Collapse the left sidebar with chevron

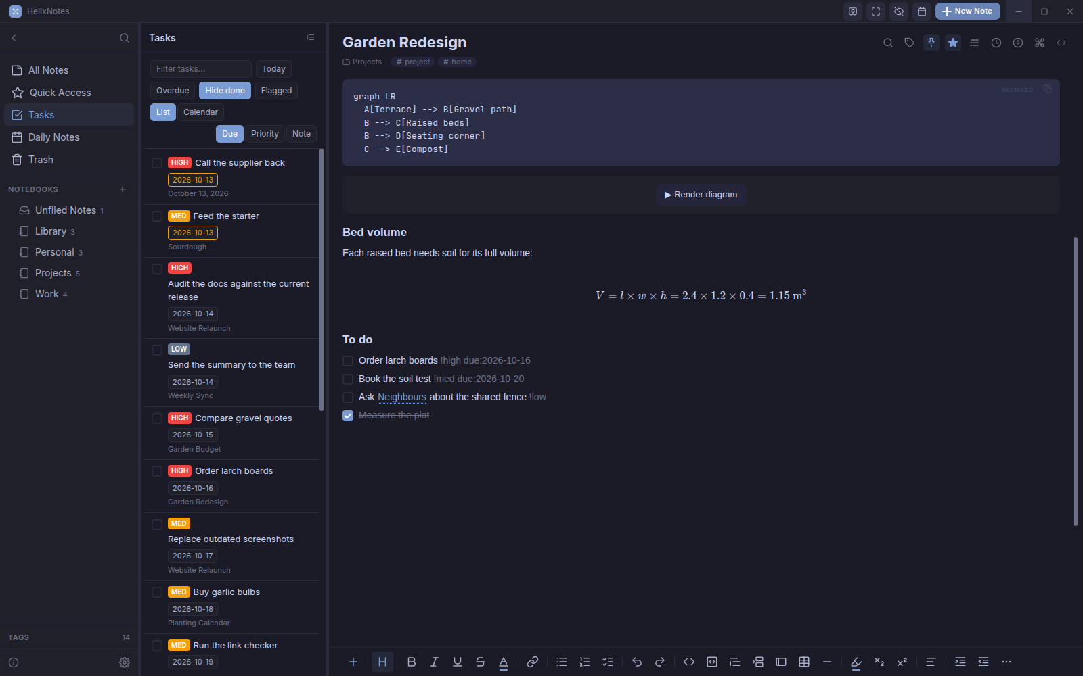14,38
